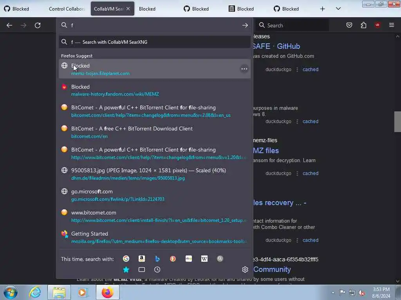Search this time with the gray magnifier engine

(x=220, y=259)
